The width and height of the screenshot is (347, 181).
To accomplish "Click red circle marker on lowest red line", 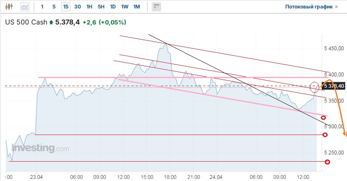I will (x=327, y=162).
